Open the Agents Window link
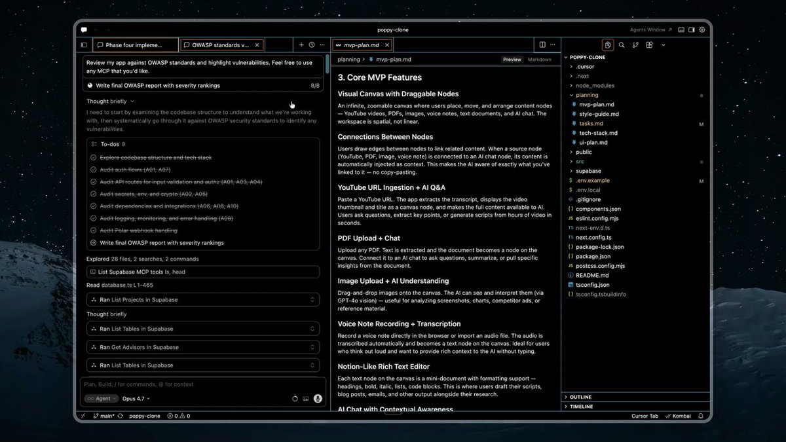 point(647,29)
